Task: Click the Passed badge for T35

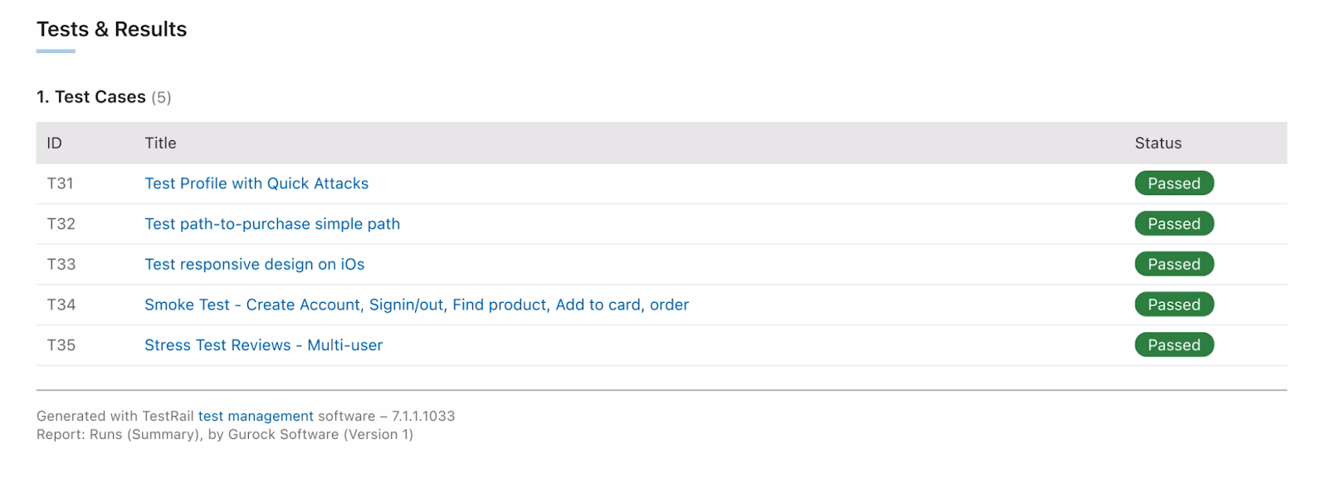Action: [1174, 345]
